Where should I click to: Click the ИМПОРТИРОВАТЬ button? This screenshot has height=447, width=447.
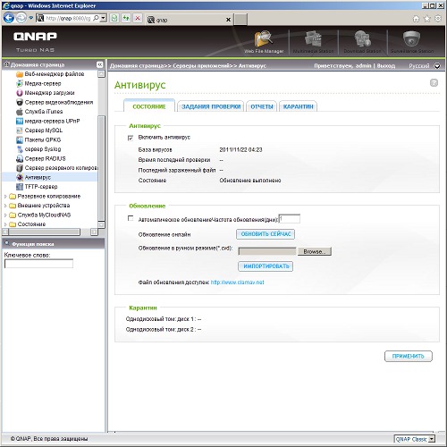click(266, 266)
